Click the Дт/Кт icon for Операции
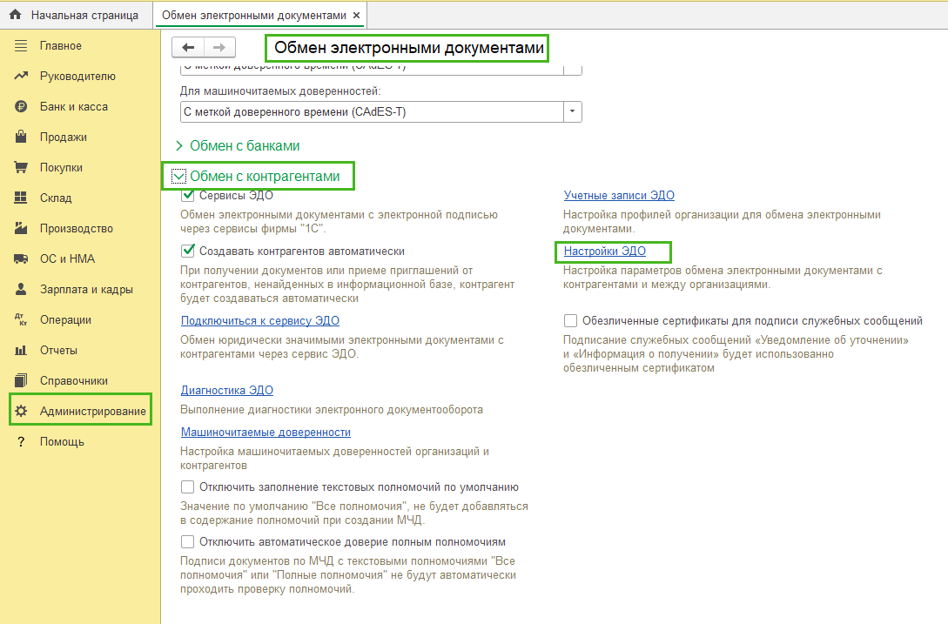The height and width of the screenshot is (624, 948). (21, 319)
